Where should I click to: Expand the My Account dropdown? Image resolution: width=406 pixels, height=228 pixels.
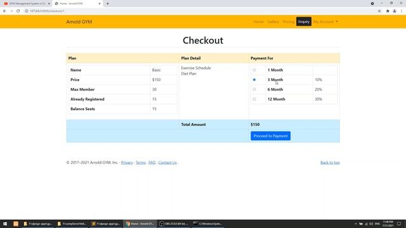[x=325, y=22]
